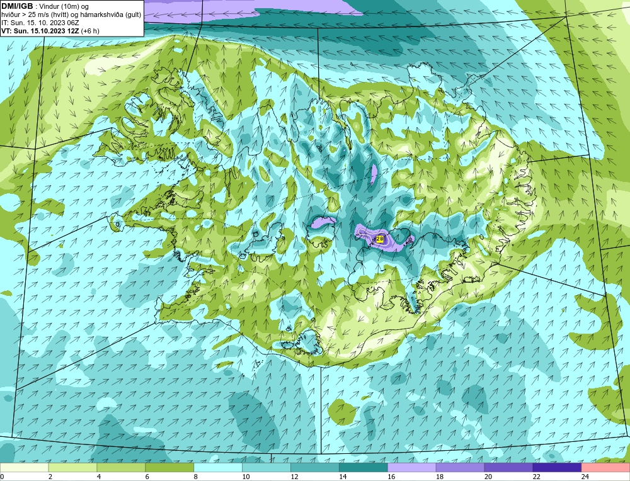Click the palest 0–2 m/s legend swatch

(x=24, y=467)
